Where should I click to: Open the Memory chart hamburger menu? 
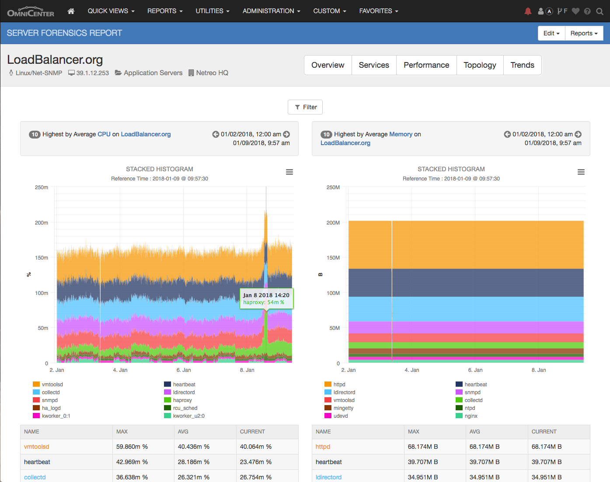click(581, 172)
